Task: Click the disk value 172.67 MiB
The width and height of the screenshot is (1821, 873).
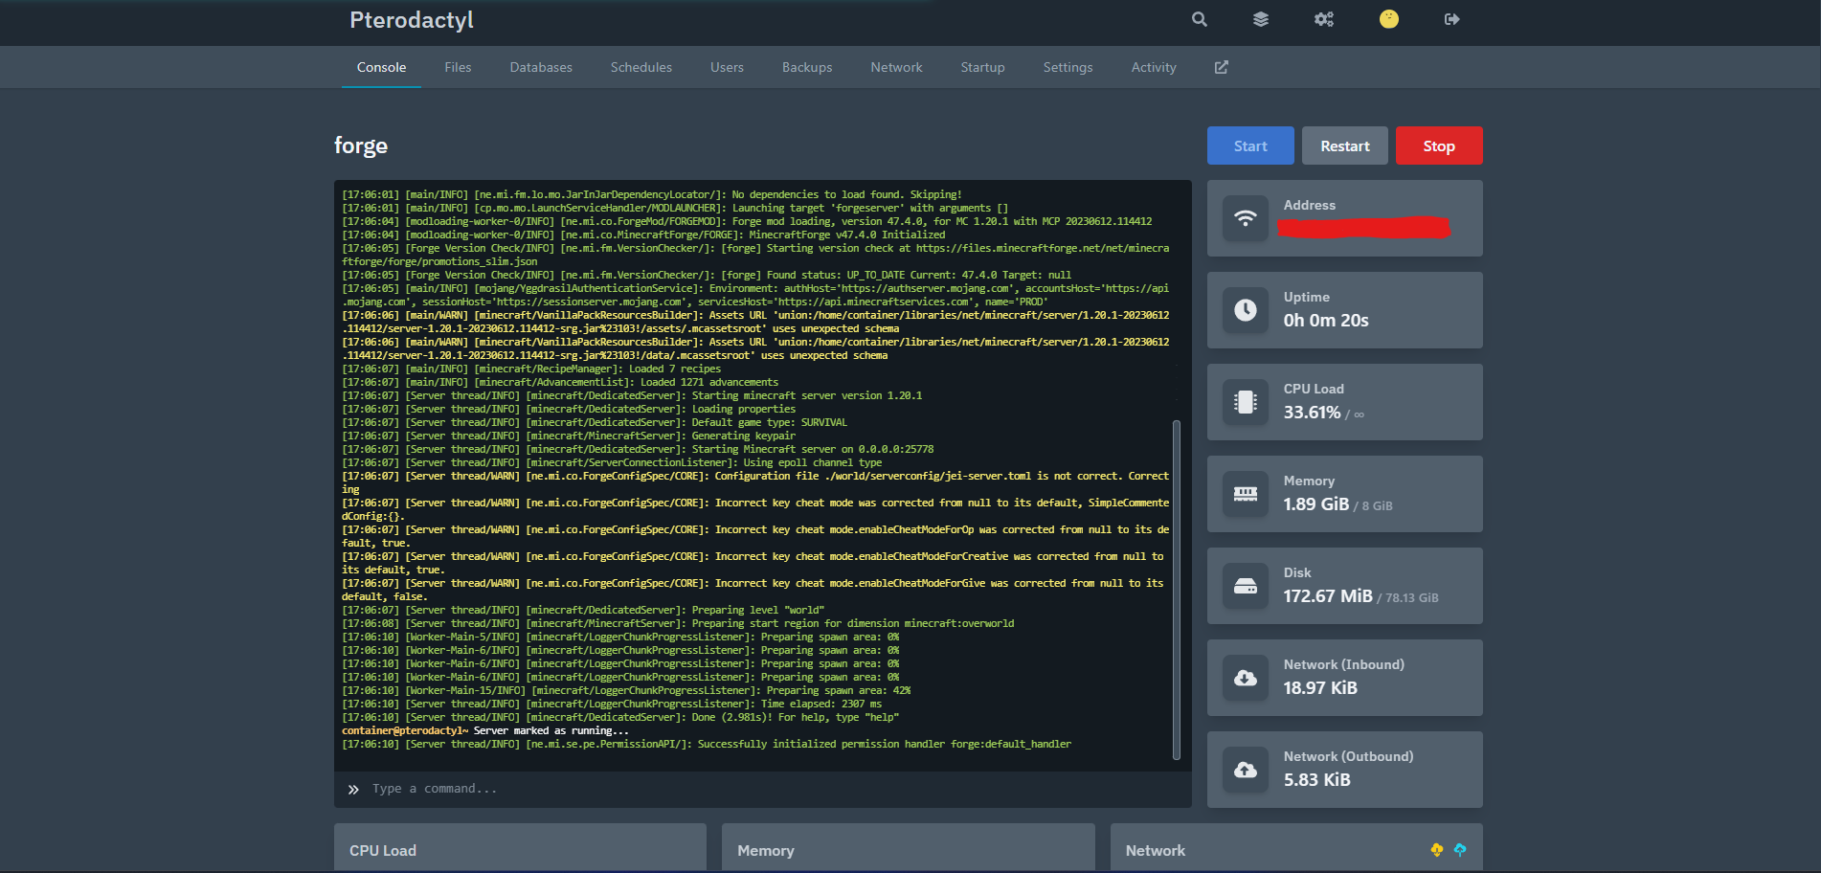Action: tap(1328, 596)
